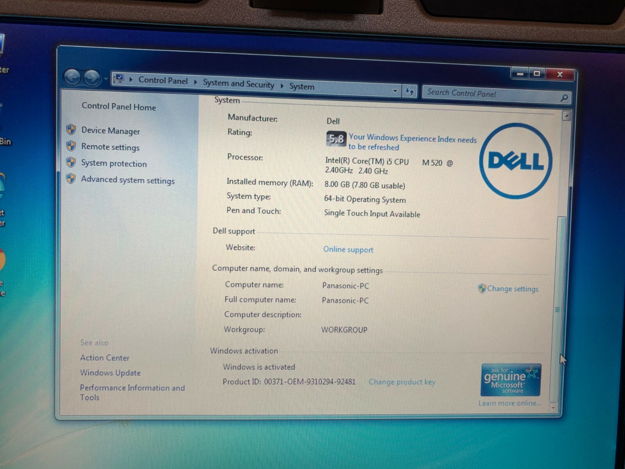The height and width of the screenshot is (469, 625).
Task: Click the Dell logo
Action: pos(516,161)
